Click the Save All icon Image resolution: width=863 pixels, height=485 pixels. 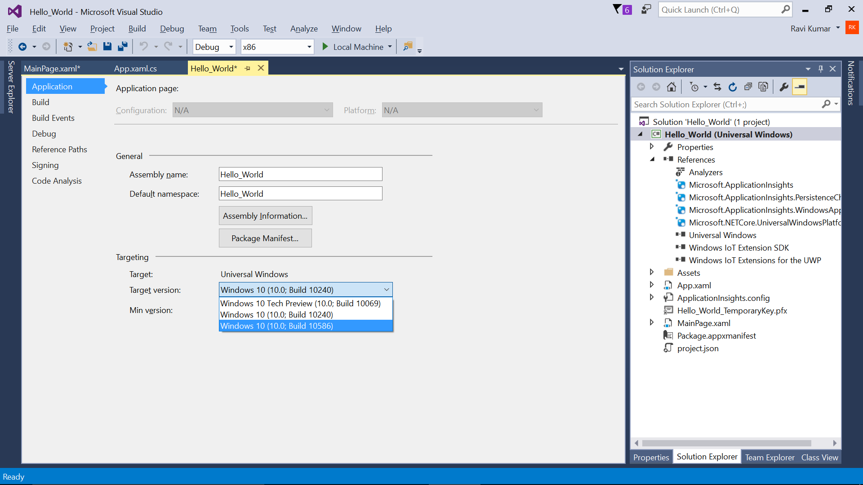coord(122,46)
